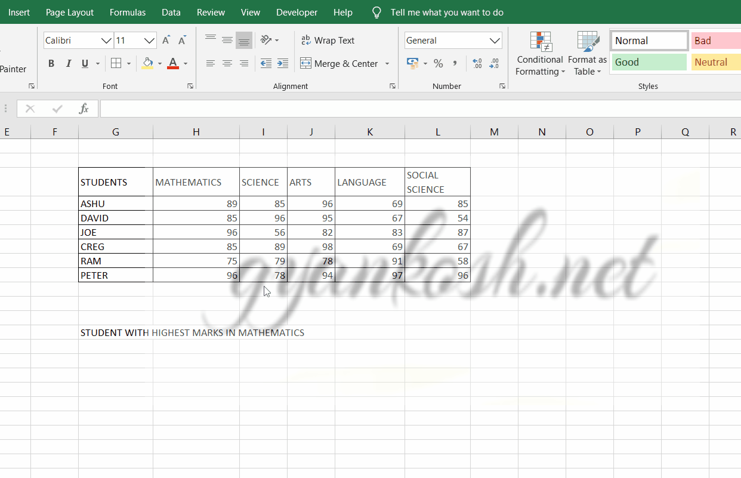Open the font size dropdown

point(150,40)
